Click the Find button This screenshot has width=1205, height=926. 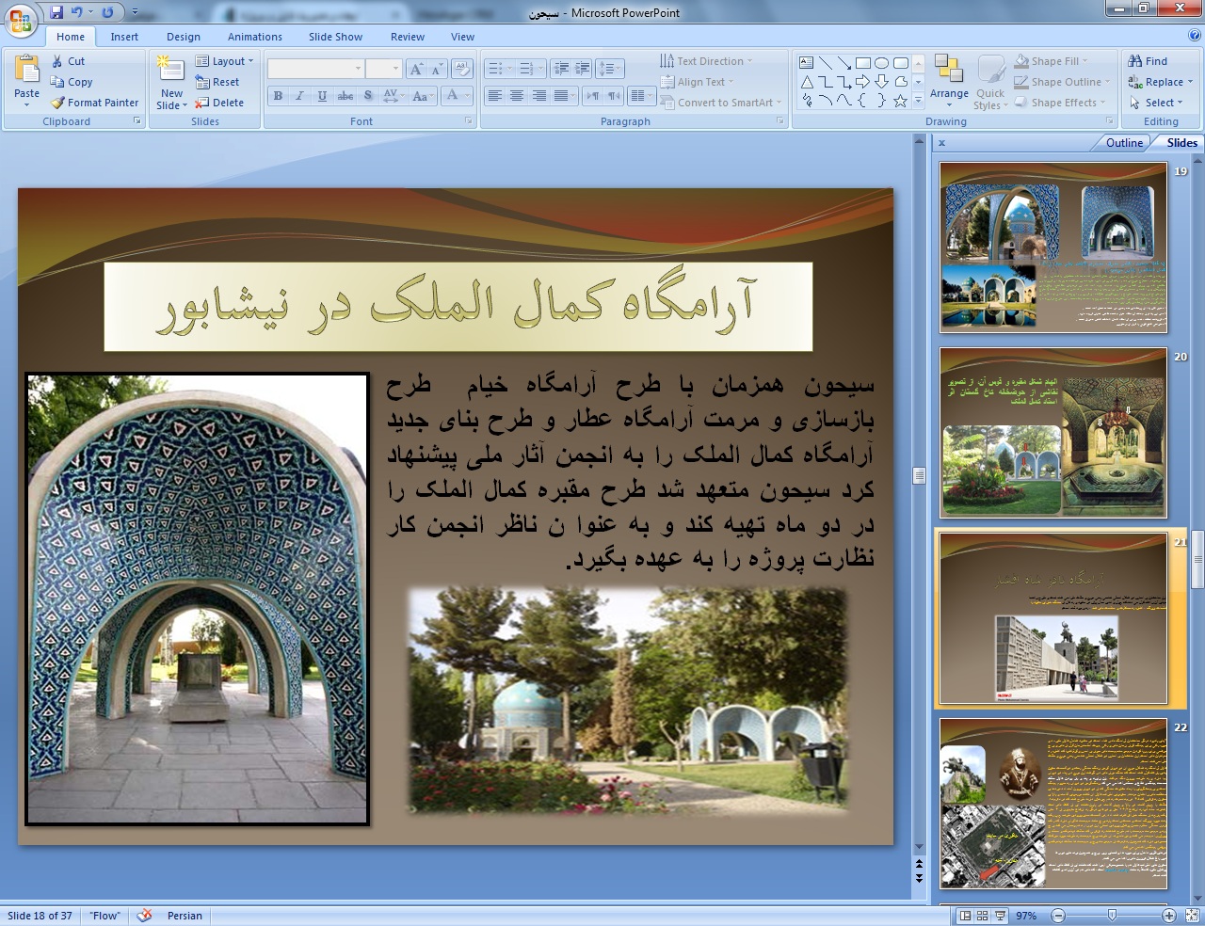1149,61
